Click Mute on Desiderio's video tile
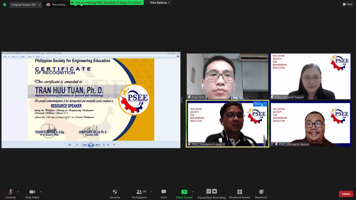 257,104
